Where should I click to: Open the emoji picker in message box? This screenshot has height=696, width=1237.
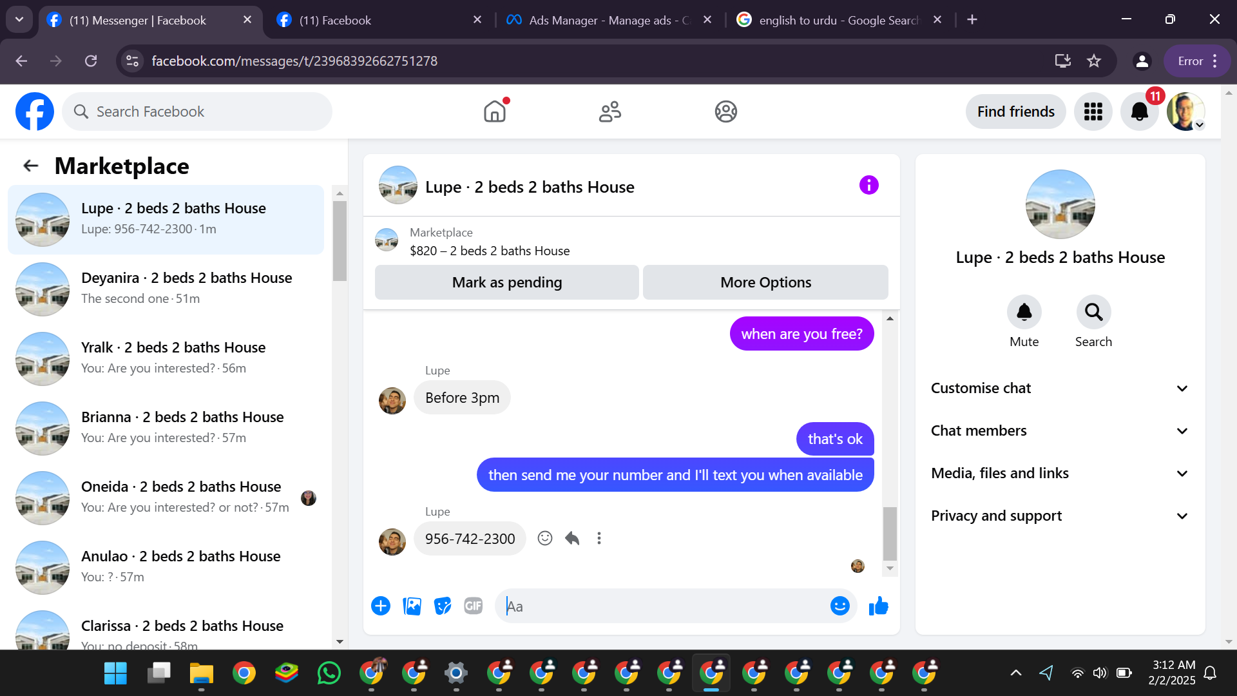[839, 606]
